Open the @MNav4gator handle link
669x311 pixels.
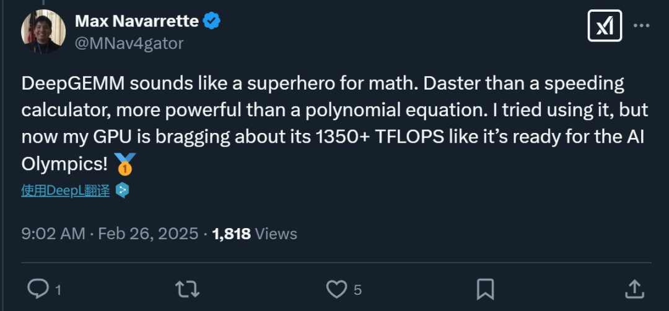pyautogui.click(x=129, y=43)
